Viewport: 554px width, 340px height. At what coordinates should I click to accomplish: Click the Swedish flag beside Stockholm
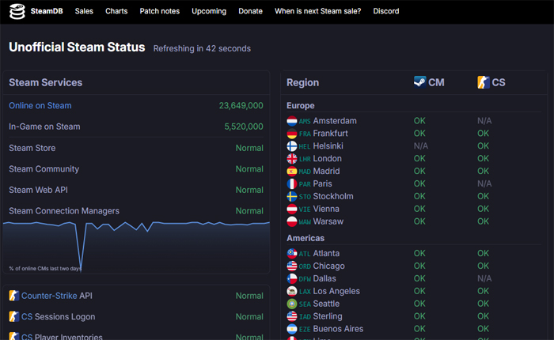291,196
